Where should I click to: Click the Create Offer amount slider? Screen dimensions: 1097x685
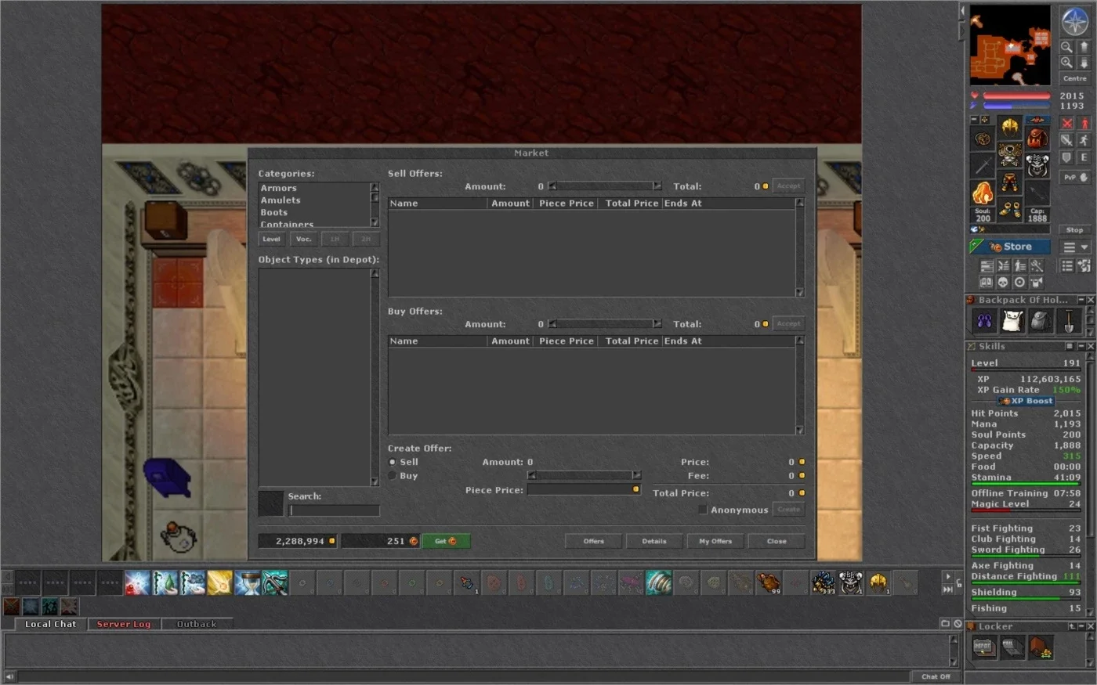click(584, 475)
